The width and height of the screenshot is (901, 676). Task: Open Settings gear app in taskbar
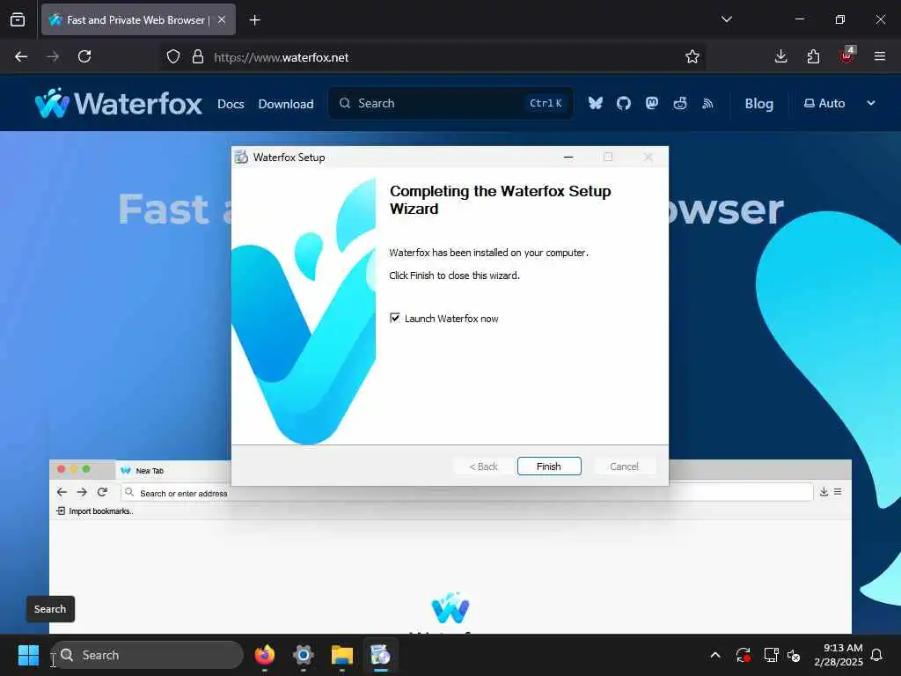304,655
